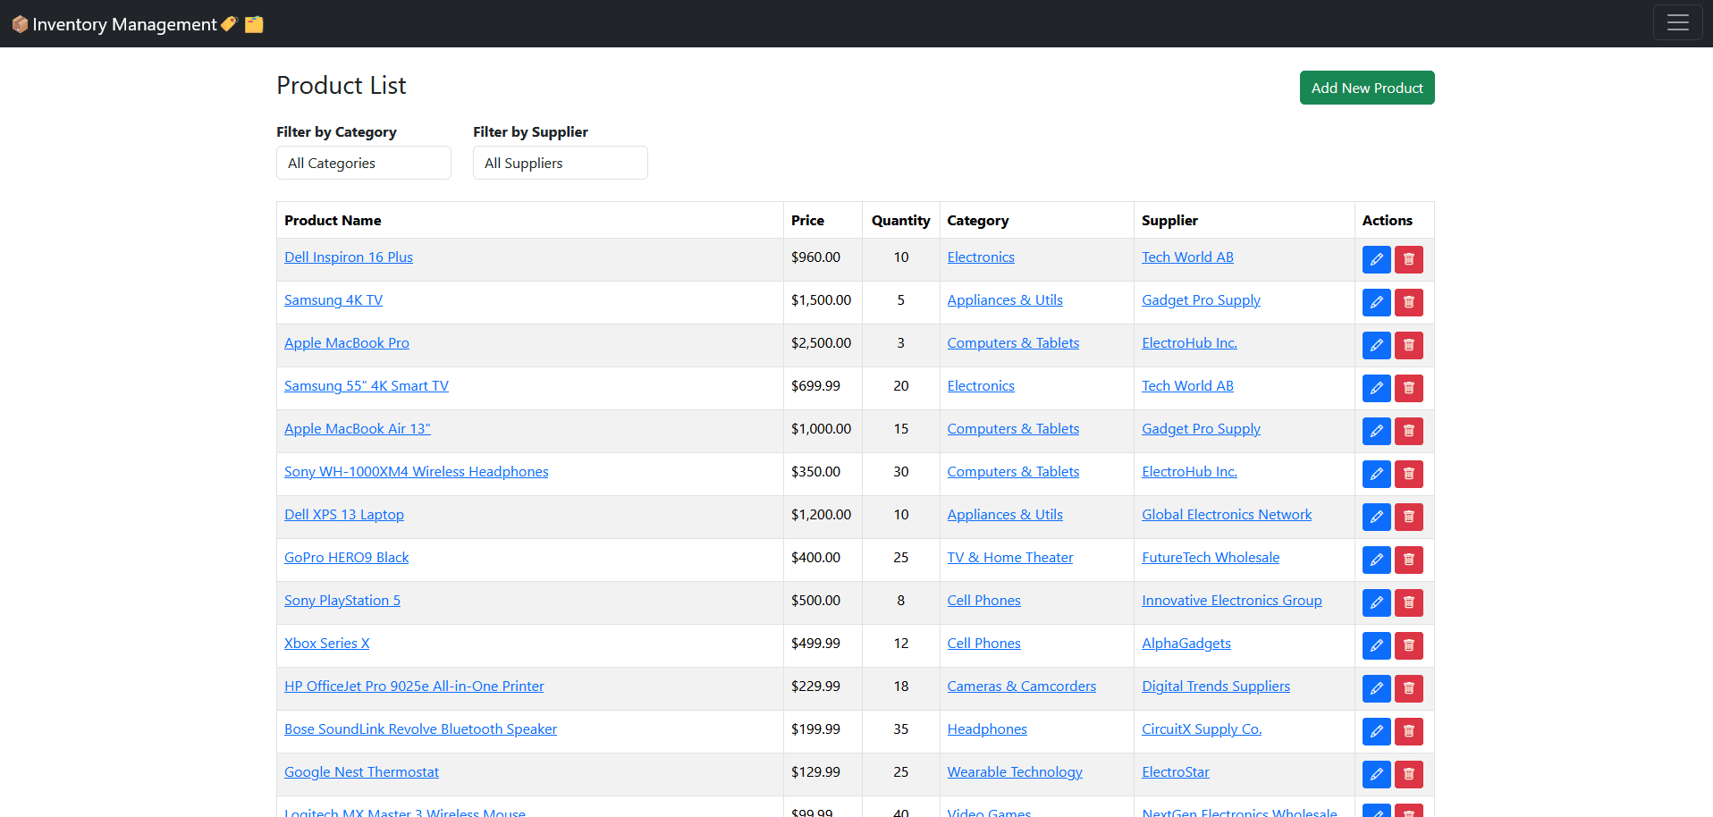Delete the Samsung 4K TV product

coord(1408,302)
